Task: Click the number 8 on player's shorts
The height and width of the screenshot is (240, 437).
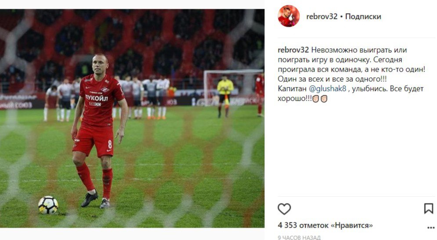Action: tap(109, 144)
